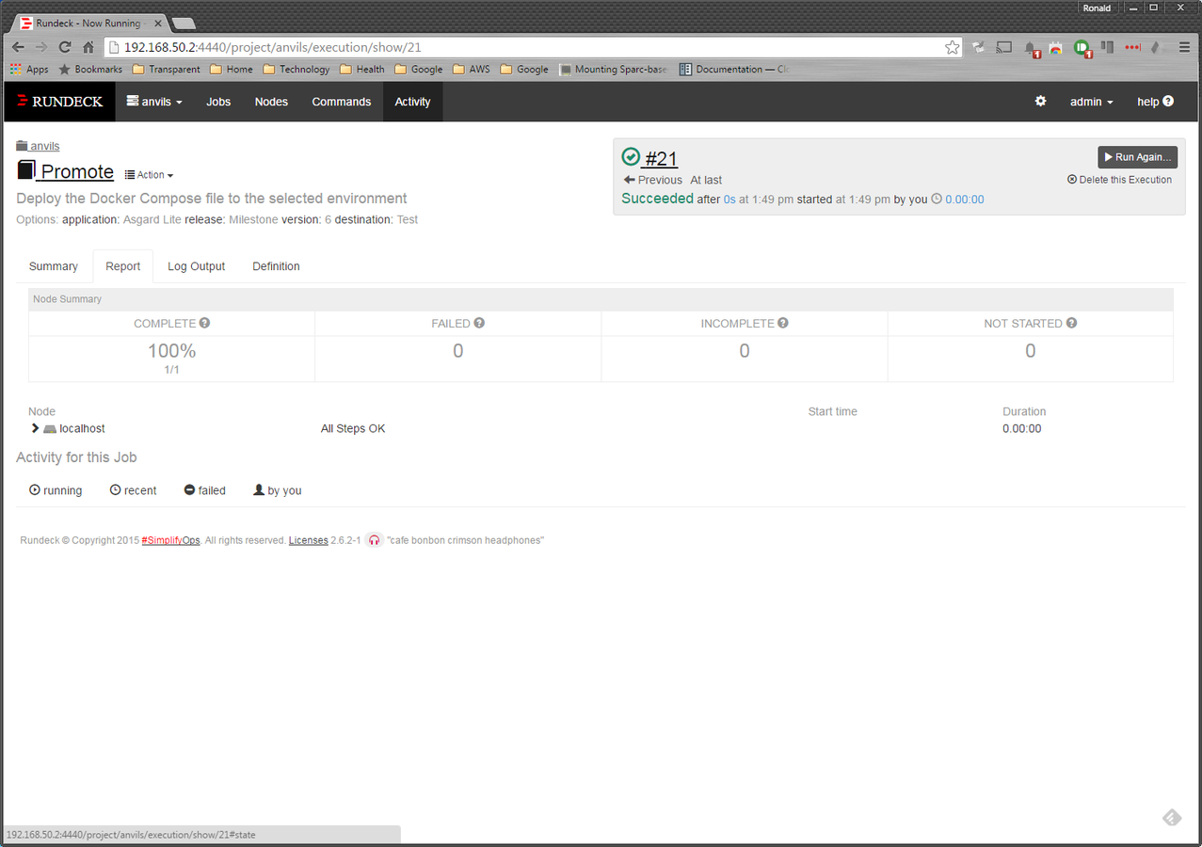Open the Bookmarks star folder
The width and height of the screenshot is (1202, 847).
coord(90,70)
